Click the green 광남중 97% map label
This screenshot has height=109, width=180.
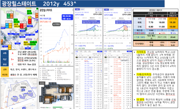tap(33, 43)
